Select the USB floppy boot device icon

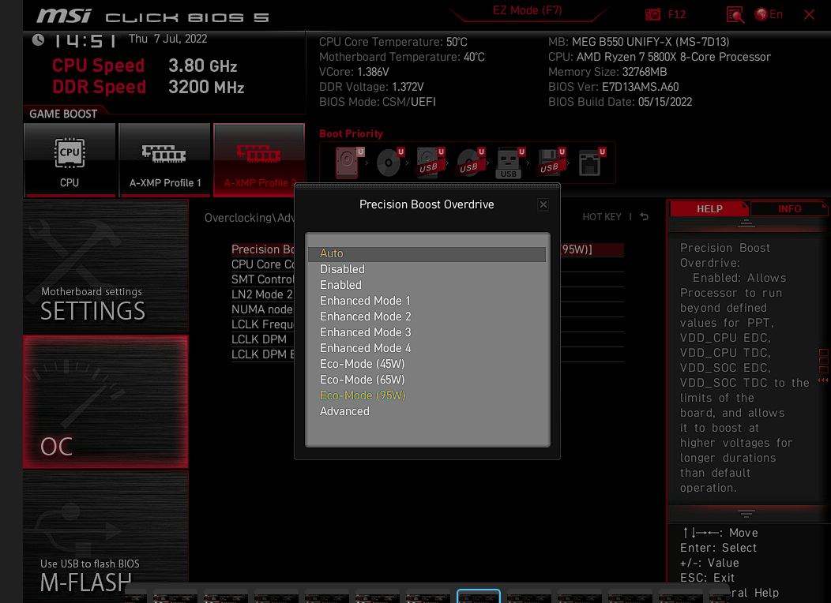coord(550,163)
